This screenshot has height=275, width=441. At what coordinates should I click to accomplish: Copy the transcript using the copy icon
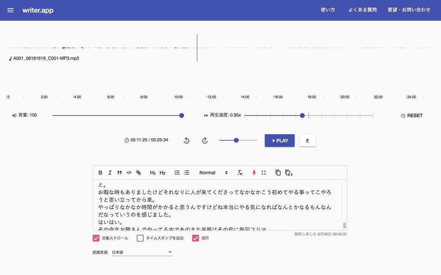278,172
